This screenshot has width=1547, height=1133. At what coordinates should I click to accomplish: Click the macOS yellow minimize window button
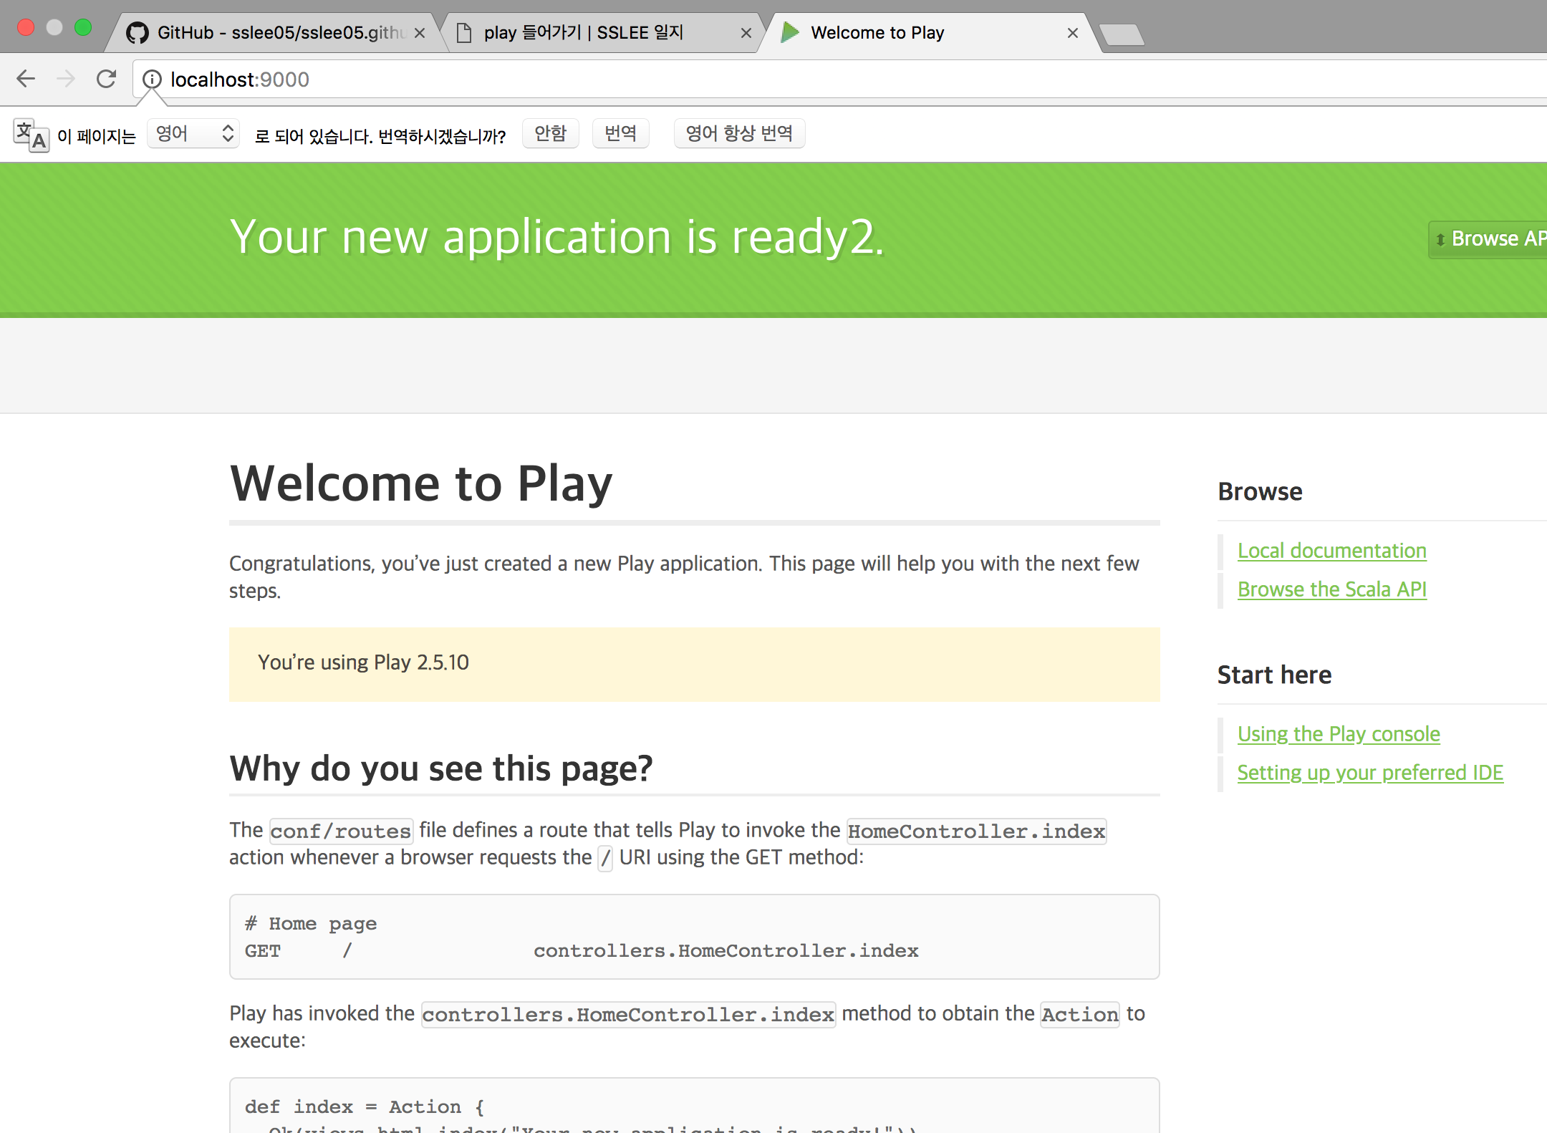pos(54,27)
